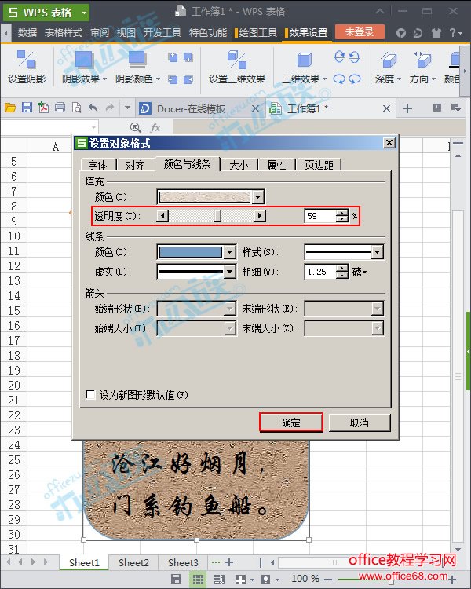This screenshot has width=471, height=589.
Task: Toggle 设为新图形默认值 checkbox
Action: (x=90, y=395)
